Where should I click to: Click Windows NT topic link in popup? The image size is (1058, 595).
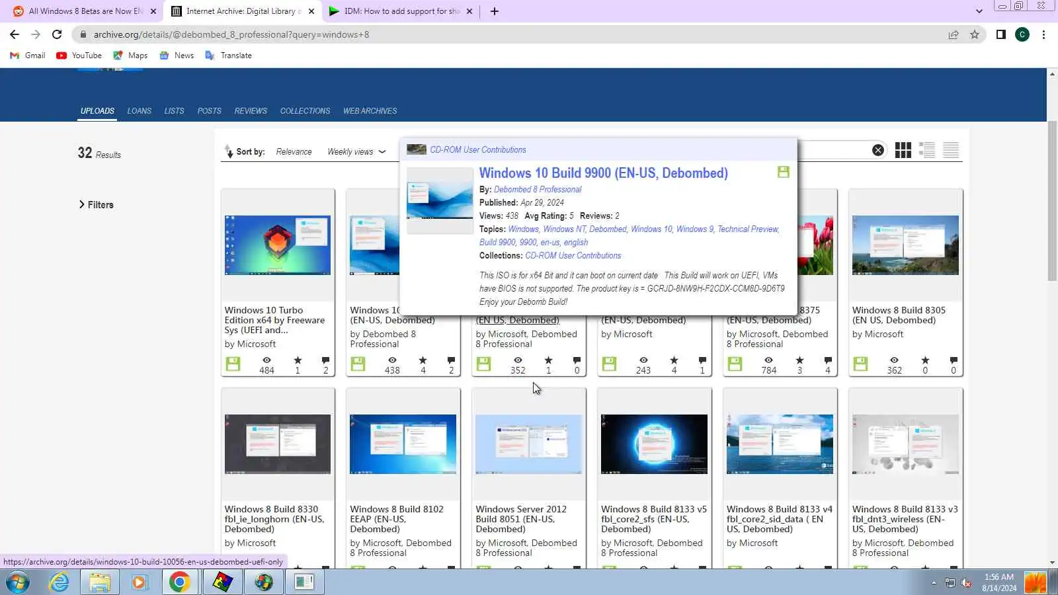pyautogui.click(x=564, y=229)
